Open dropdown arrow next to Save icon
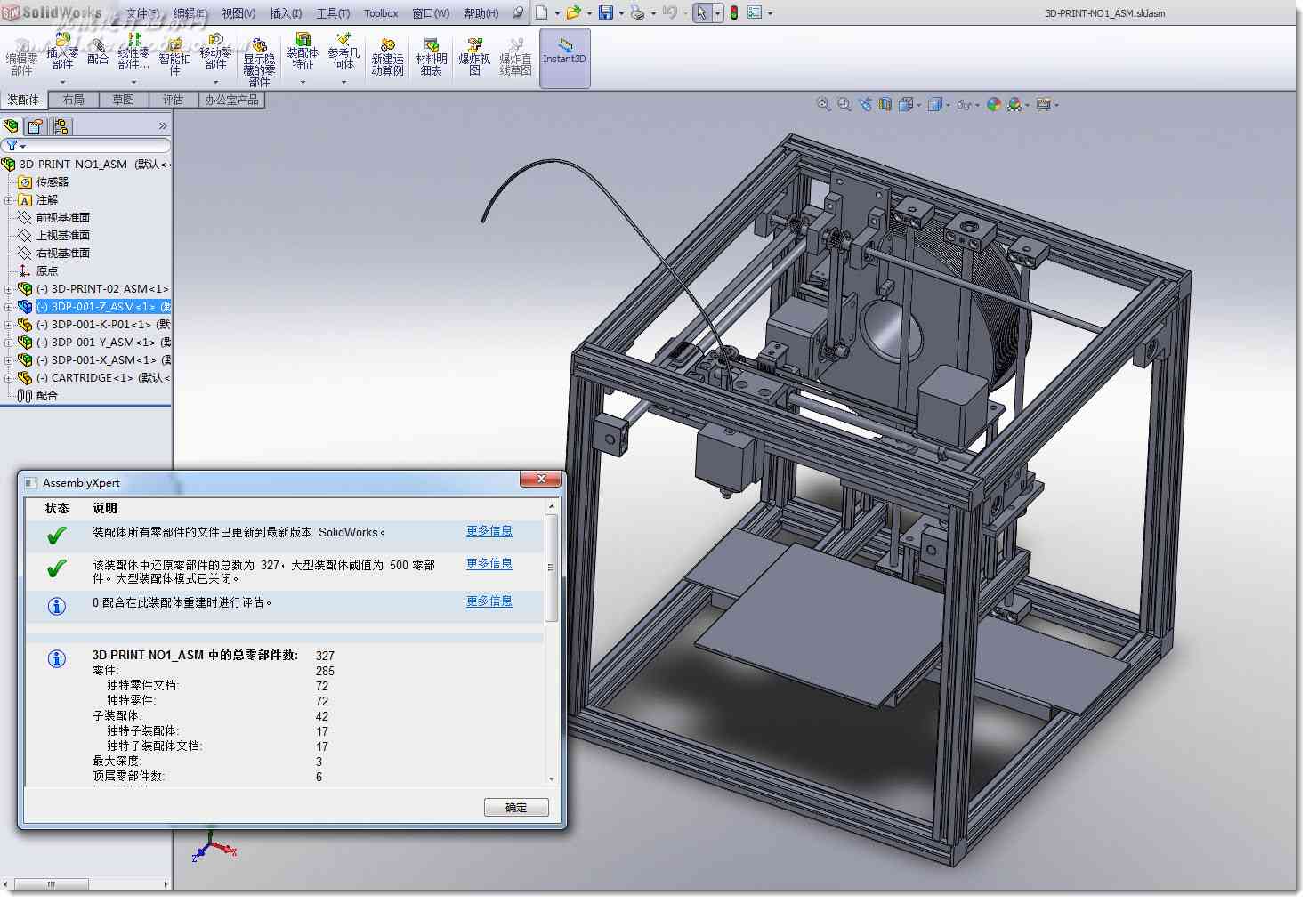The image size is (1309, 903). tap(621, 13)
